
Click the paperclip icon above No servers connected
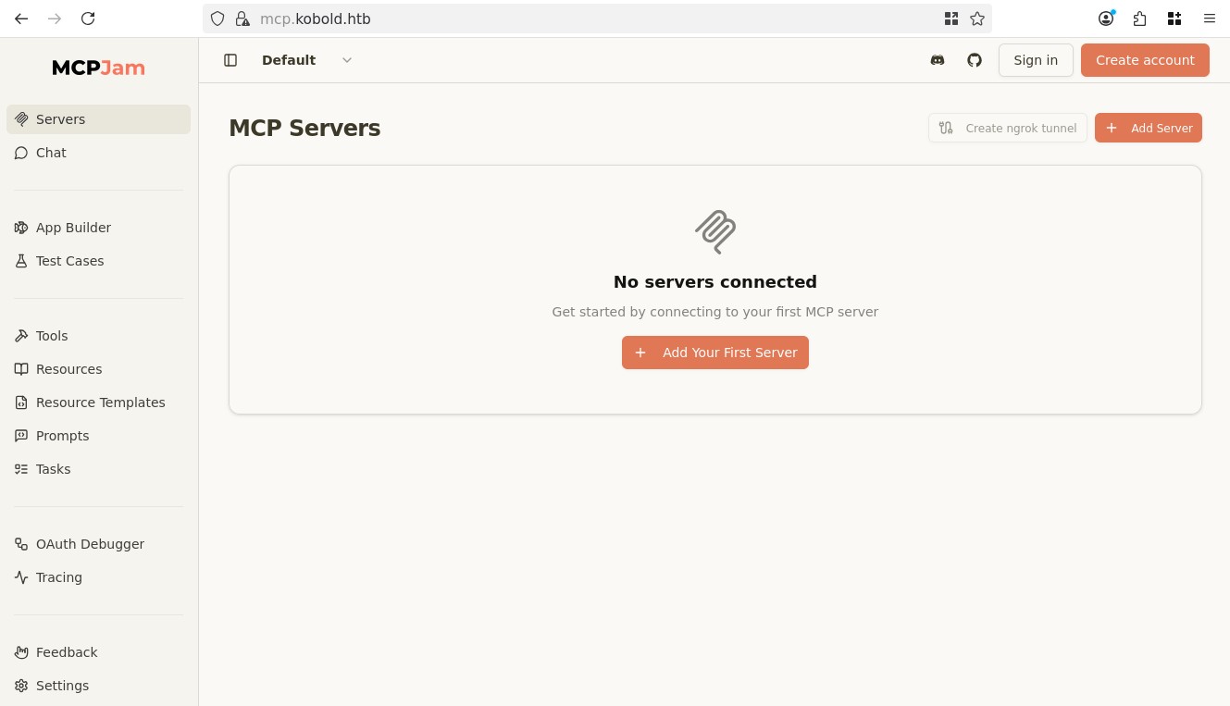click(715, 231)
